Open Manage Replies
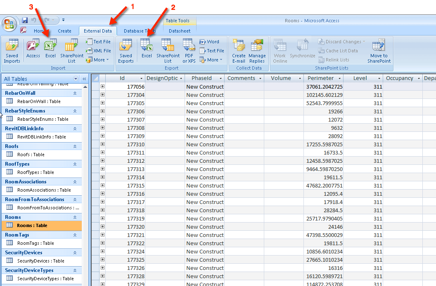The image size is (436, 286). [x=257, y=51]
